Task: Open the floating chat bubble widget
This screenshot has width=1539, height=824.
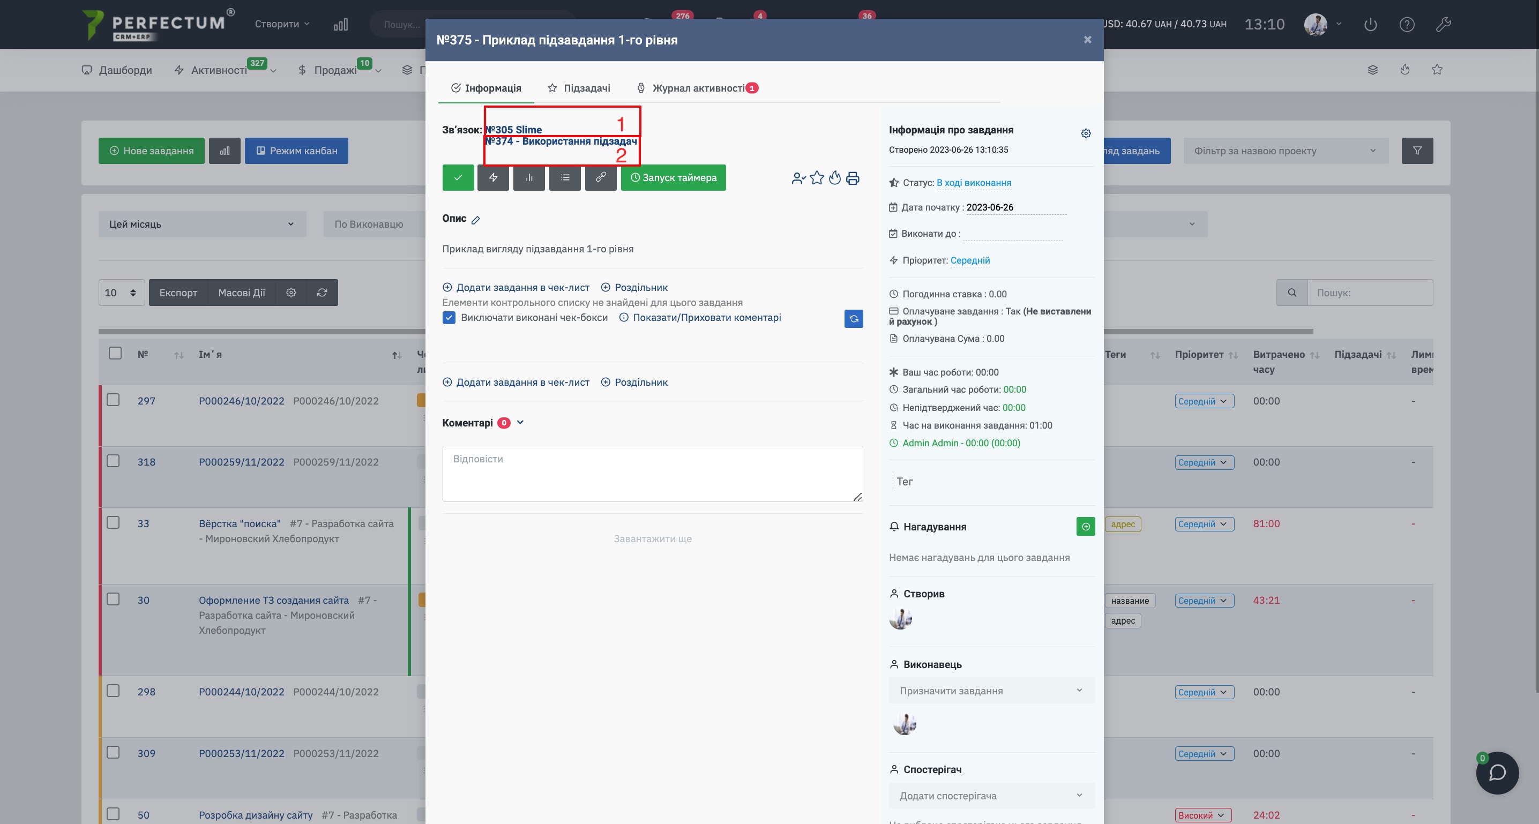Action: [1497, 773]
